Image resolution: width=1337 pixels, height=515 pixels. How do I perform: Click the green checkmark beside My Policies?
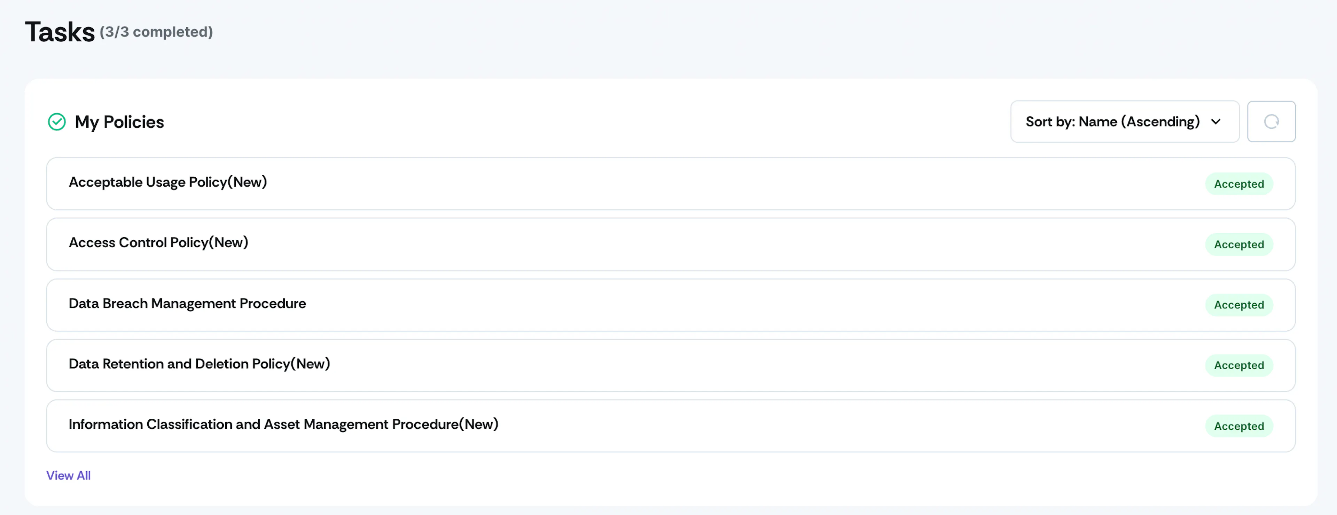coord(57,122)
